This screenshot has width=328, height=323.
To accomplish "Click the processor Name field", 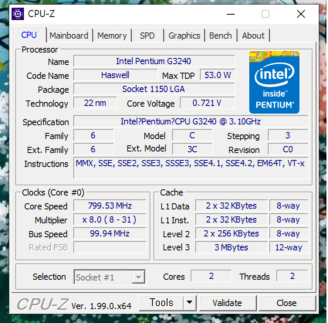I will [154, 61].
